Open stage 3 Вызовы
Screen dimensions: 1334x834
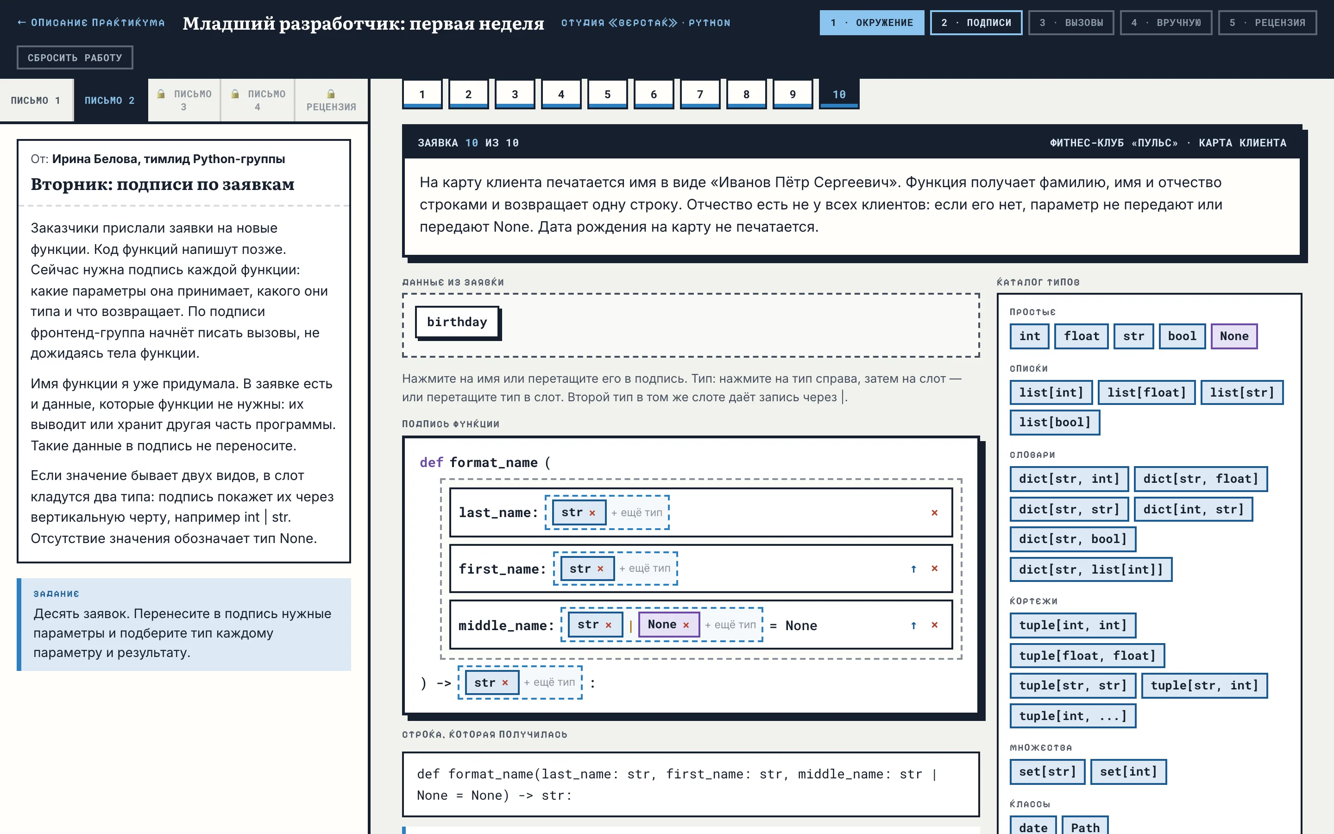(1071, 23)
